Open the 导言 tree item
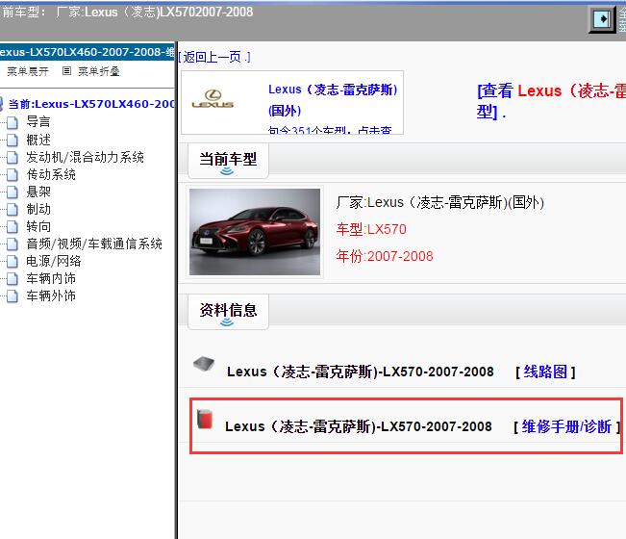Viewport: 626px width, 539px height. 38,122
